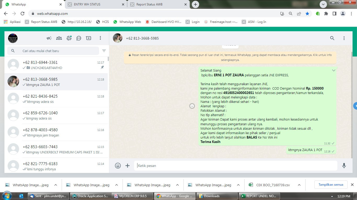Open conversation menu three-dot icon
The width and height of the screenshot is (357, 200).
coord(344,38)
